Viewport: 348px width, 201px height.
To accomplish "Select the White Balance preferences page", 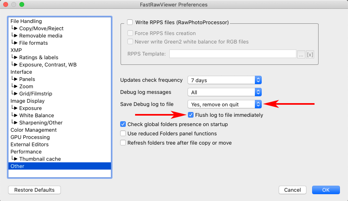I will 36,115.
